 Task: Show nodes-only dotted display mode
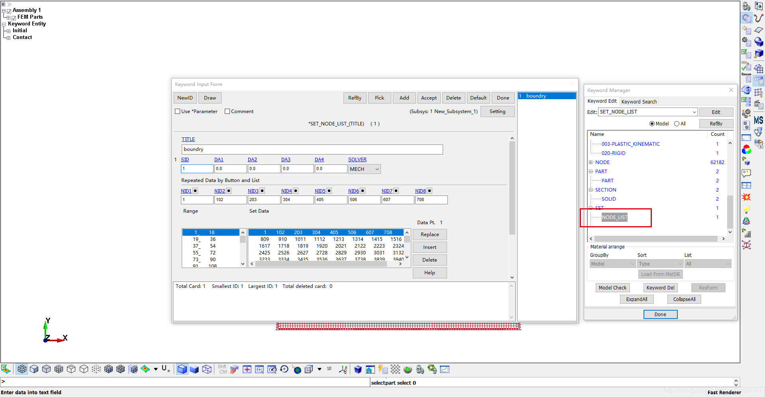(96, 369)
